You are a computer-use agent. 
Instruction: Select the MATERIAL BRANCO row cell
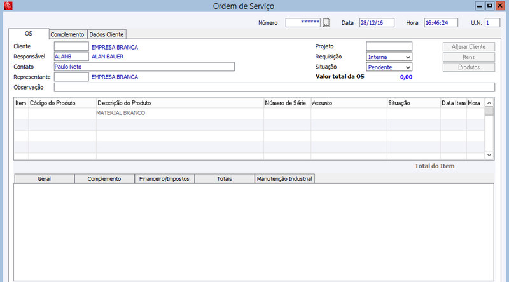(x=180, y=113)
